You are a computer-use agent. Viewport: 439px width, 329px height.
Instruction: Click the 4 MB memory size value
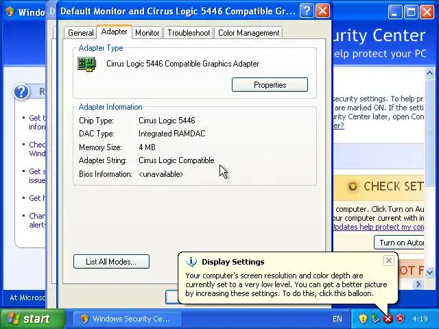point(147,147)
